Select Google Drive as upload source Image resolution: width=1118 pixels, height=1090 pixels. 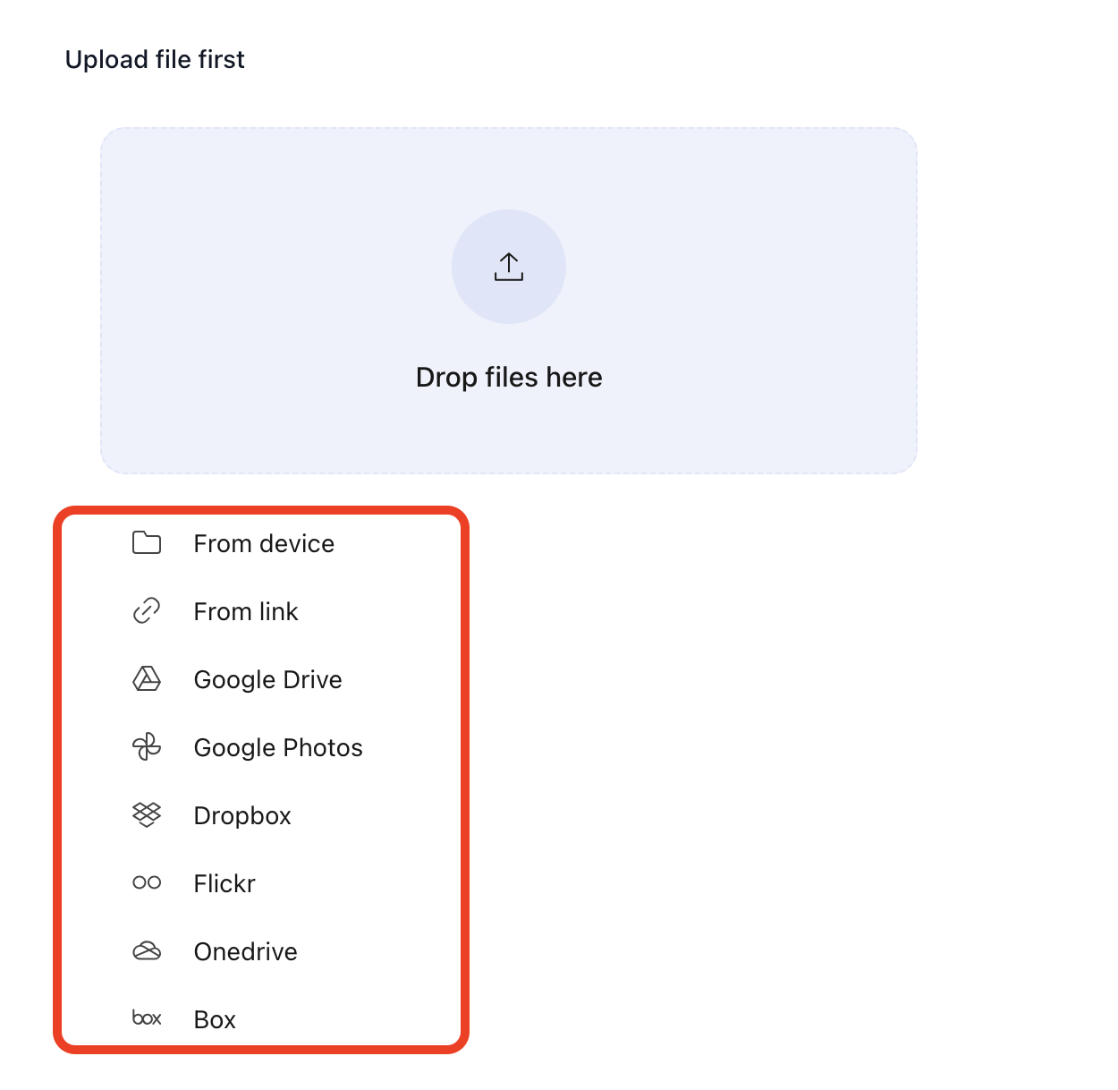pyautogui.click(x=267, y=678)
